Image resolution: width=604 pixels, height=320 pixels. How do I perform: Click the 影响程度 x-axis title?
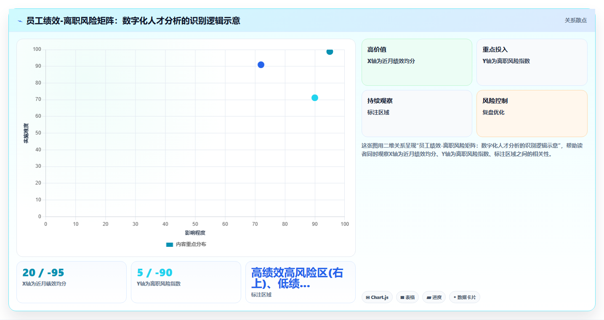coord(195,233)
